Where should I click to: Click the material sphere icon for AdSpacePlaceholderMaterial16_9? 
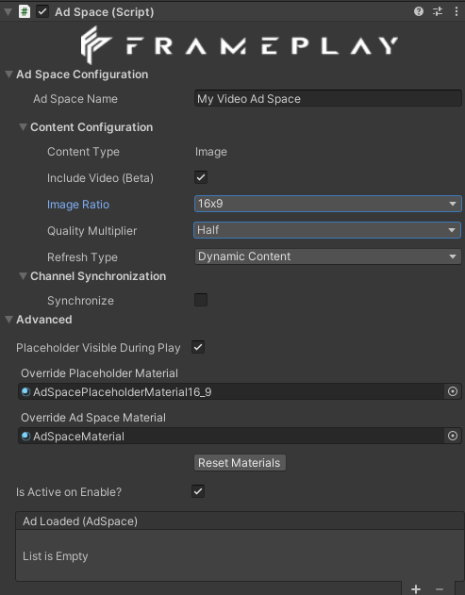[x=25, y=392]
